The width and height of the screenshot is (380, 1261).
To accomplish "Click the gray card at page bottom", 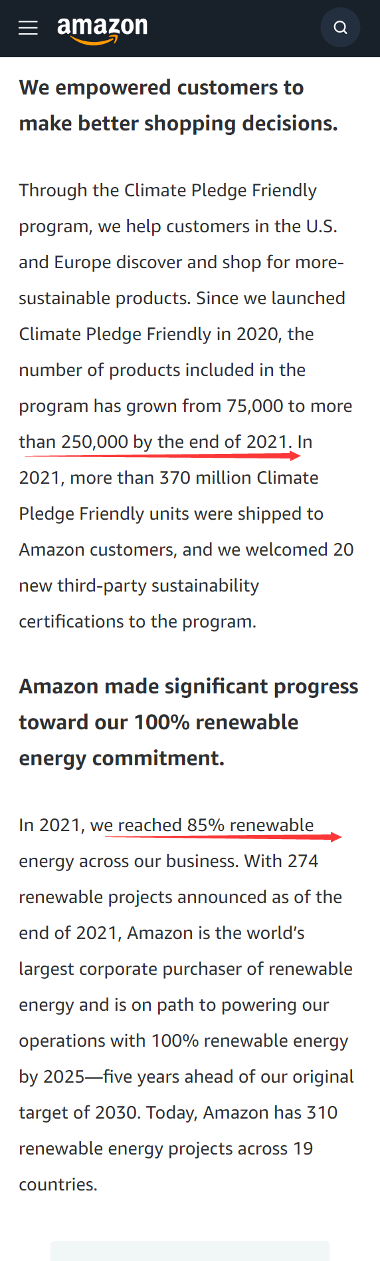I will 190,1250.
